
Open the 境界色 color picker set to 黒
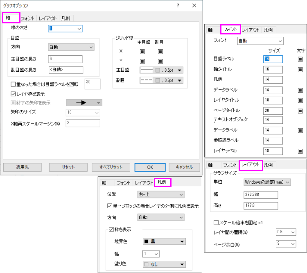click(x=164, y=241)
